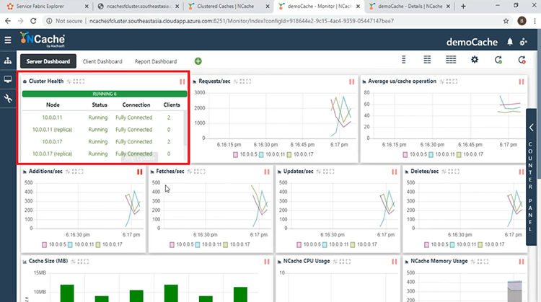Image resolution: width=541 pixels, height=302 pixels.
Task: Switch to ncachesfcluster.southeastasia browser tab
Action: (x=138, y=6)
